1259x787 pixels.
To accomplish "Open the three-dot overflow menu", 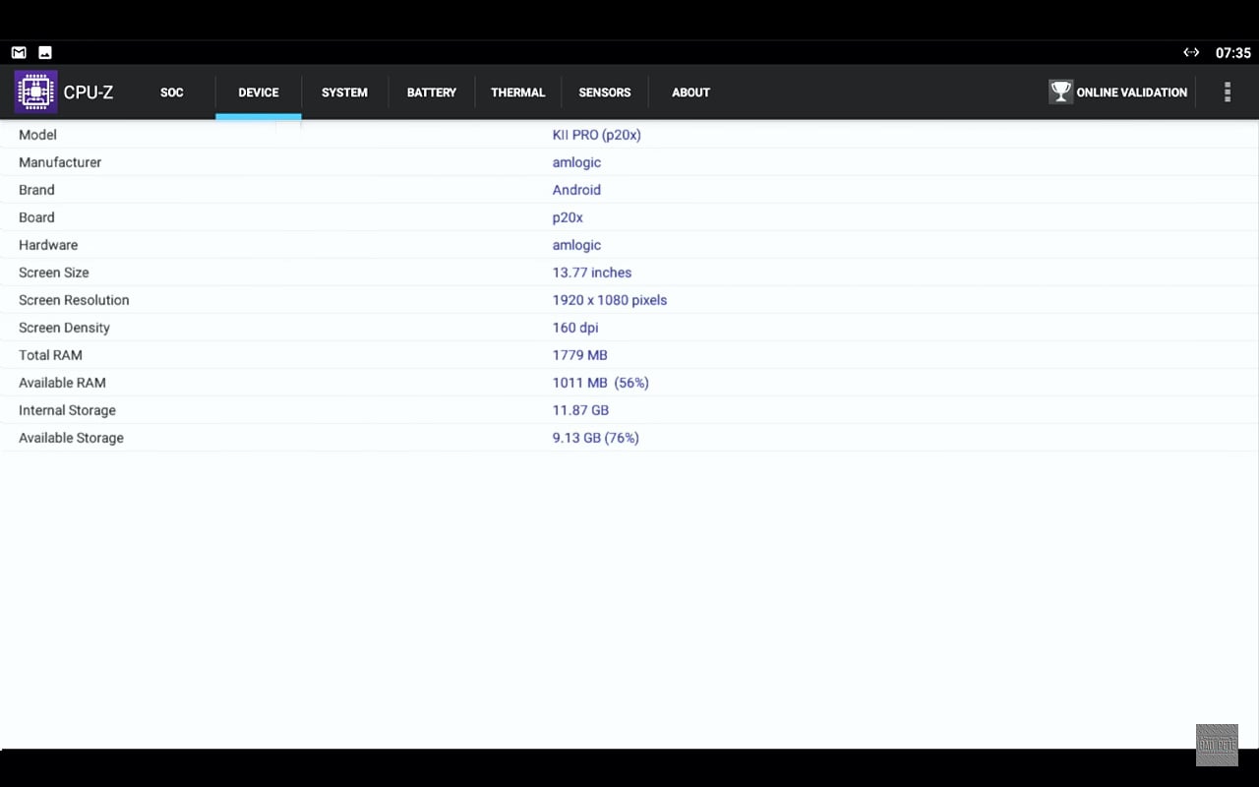I will coord(1227,92).
